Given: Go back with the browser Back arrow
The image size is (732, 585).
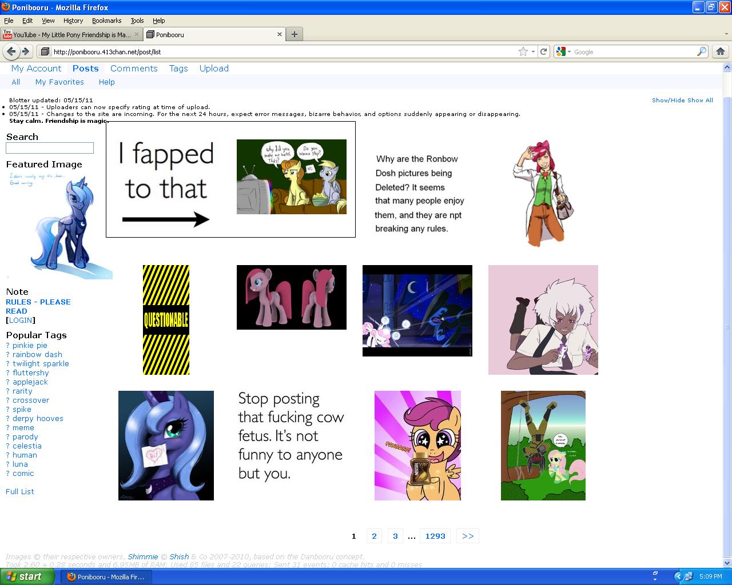Looking at the screenshot, I should pos(11,51).
